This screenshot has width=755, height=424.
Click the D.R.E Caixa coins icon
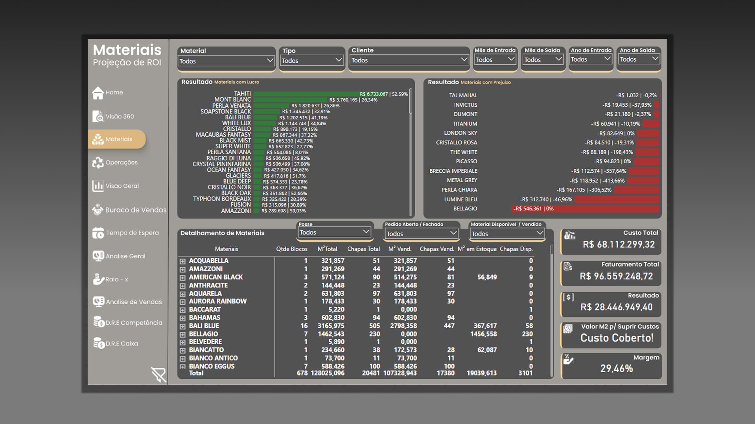click(x=98, y=343)
